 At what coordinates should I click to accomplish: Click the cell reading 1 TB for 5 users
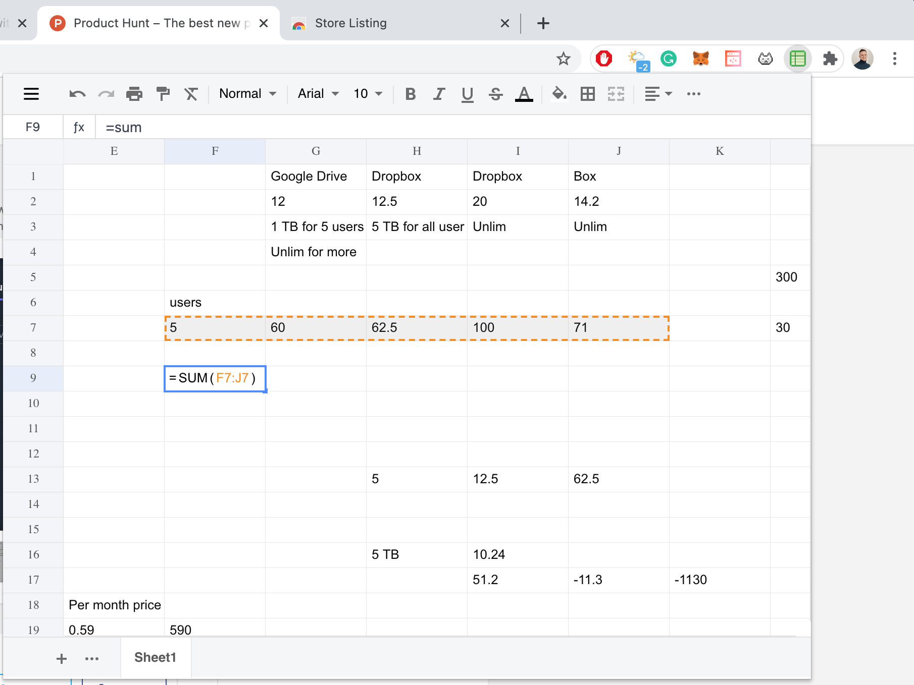tap(316, 227)
